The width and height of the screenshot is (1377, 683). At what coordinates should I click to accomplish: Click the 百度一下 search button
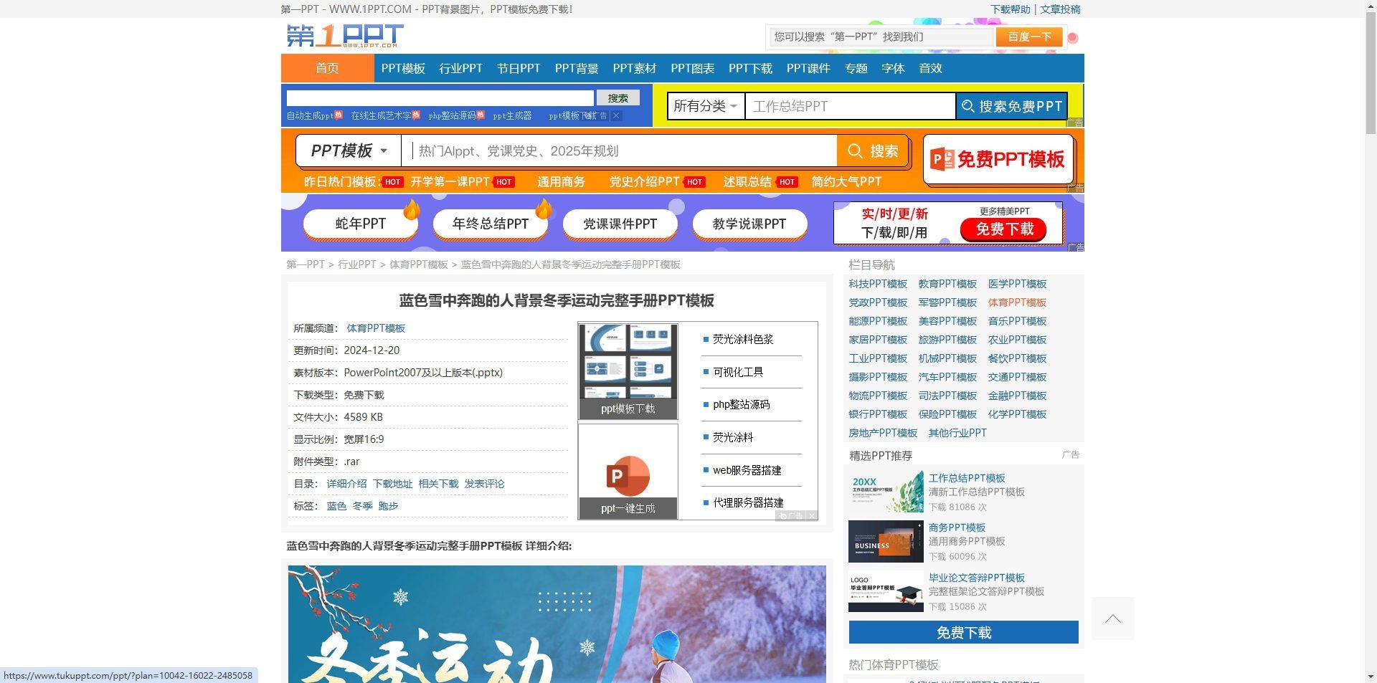point(1028,37)
